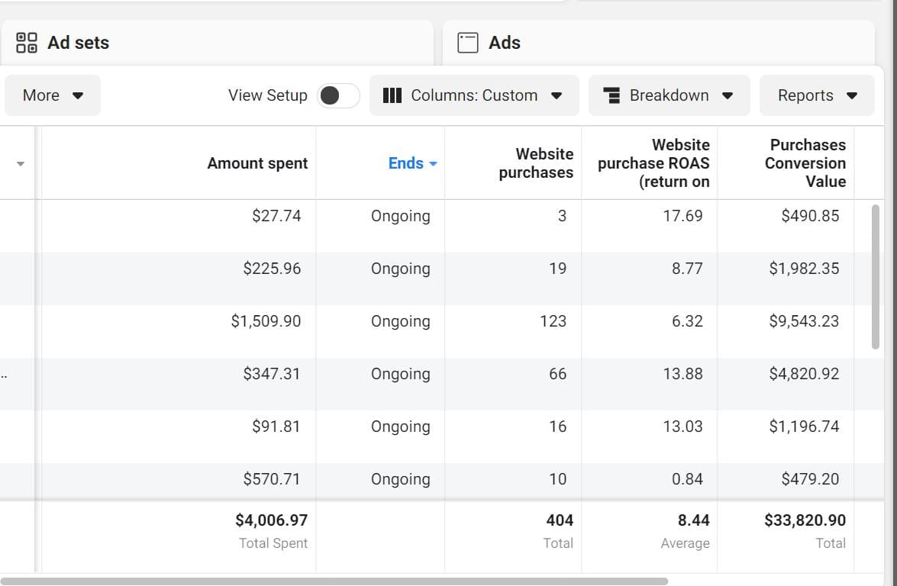
Task: Sort by the Ends column header
Action: click(405, 163)
